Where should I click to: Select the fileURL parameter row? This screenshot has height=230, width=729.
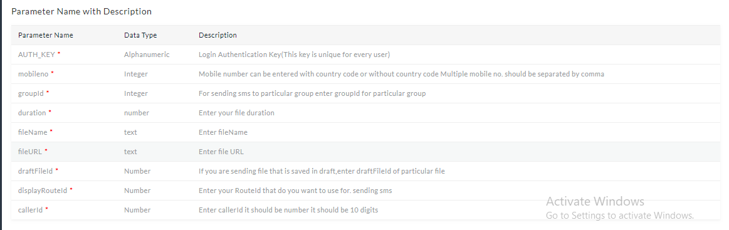click(x=365, y=152)
